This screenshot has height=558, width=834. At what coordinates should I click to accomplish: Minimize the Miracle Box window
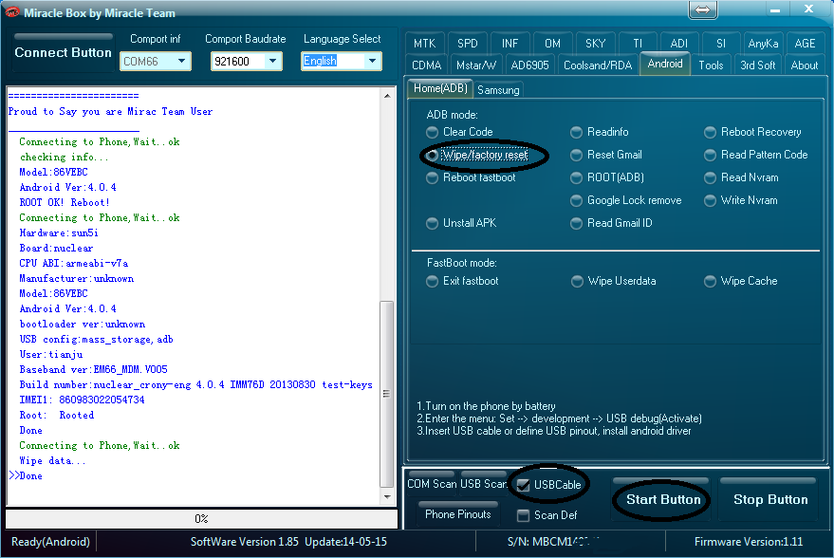tap(774, 10)
